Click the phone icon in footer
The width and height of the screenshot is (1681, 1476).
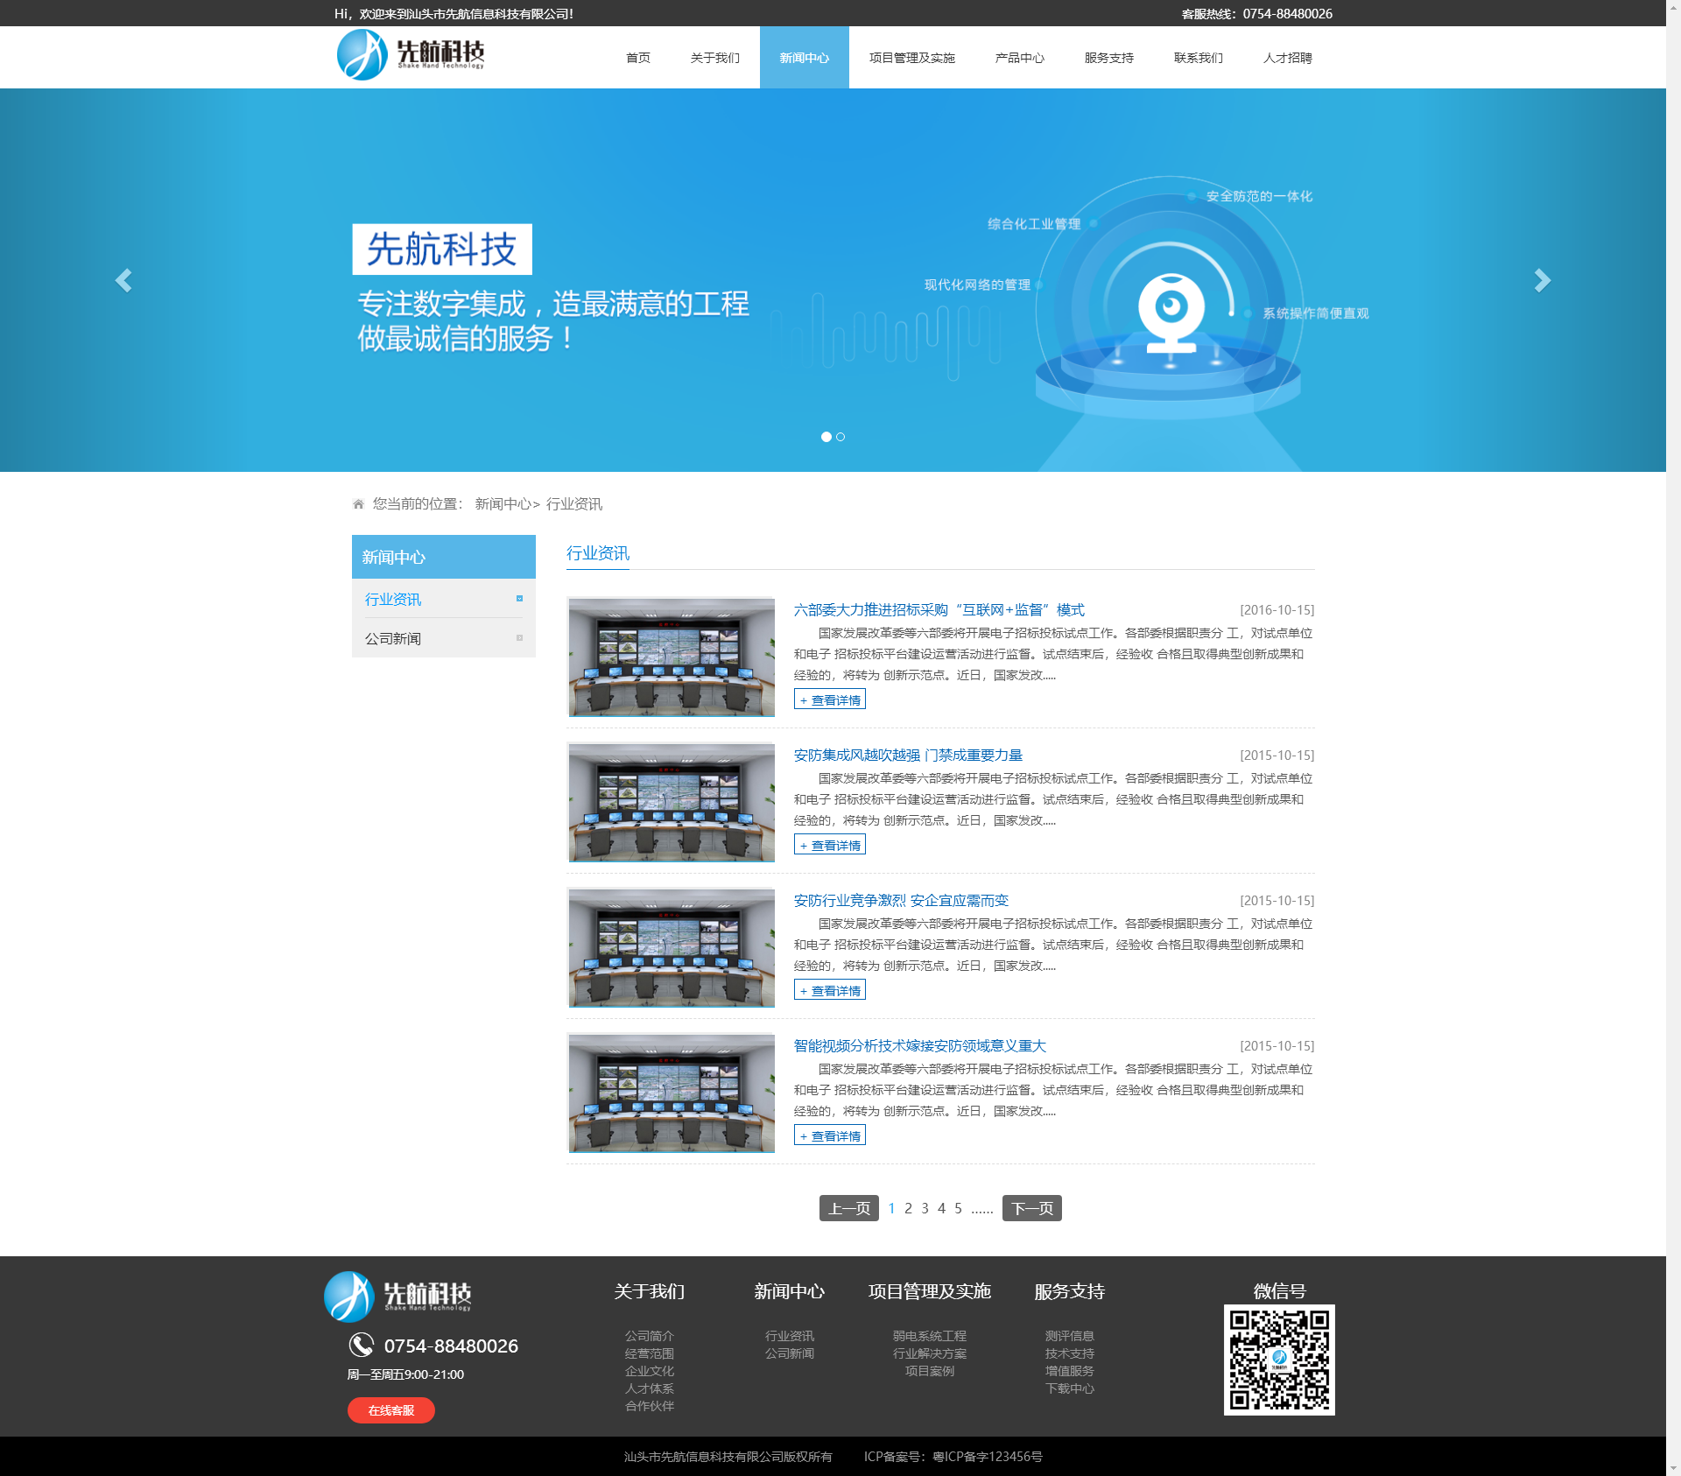362,1345
